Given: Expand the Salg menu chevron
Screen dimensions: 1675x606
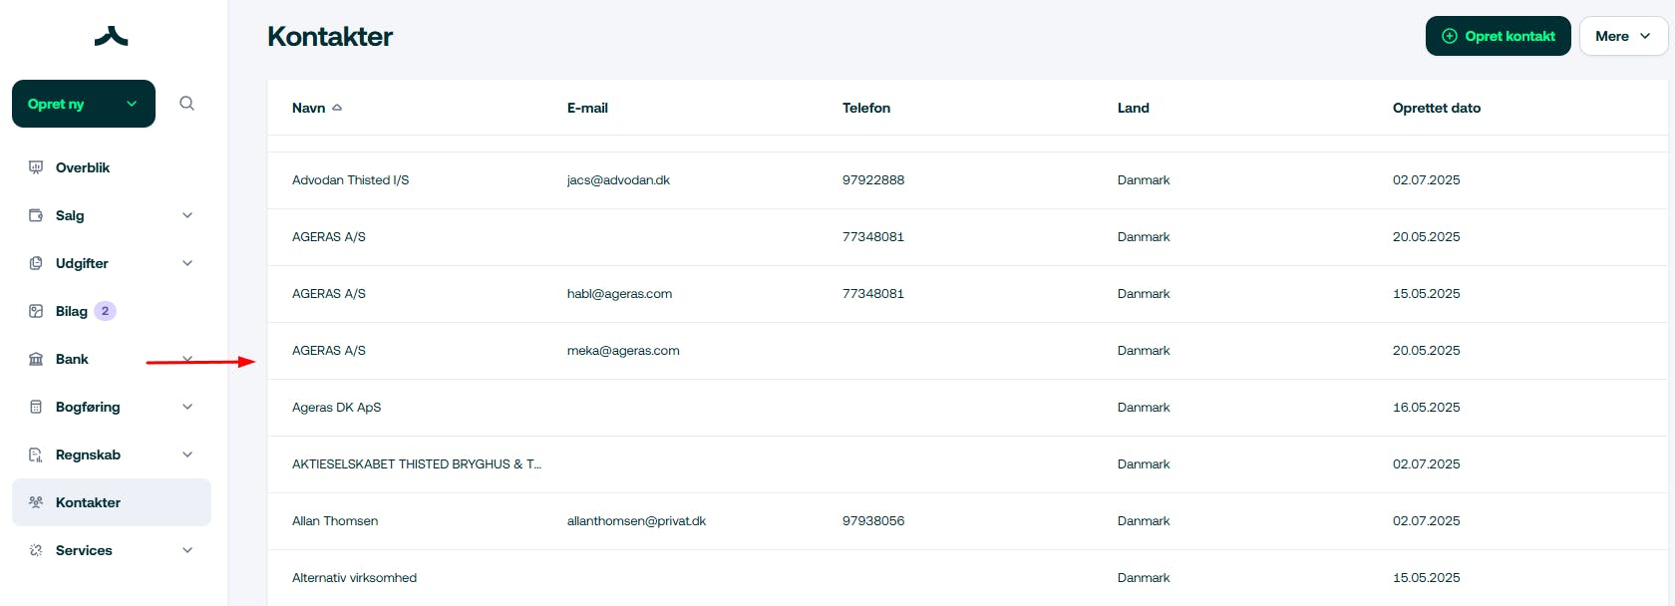Looking at the screenshot, I should [187, 215].
